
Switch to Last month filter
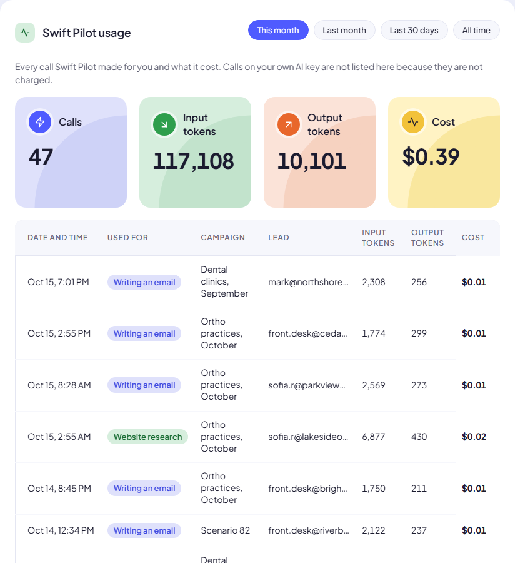click(344, 30)
